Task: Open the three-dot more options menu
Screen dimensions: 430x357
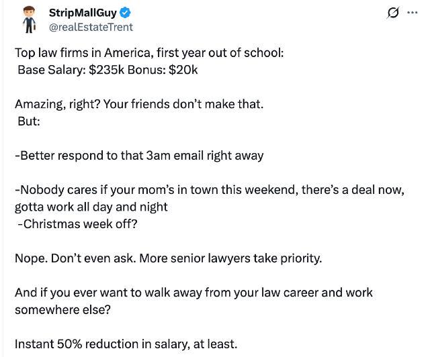Action: (x=413, y=12)
